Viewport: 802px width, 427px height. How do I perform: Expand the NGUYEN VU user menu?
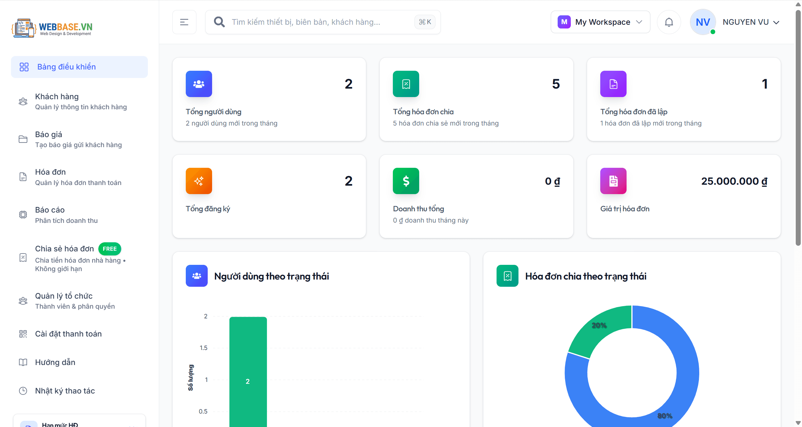pyautogui.click(x=751, y=22)
